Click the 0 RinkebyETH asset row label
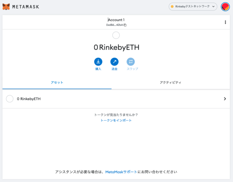The image size is (233, 182). [29, 99]
